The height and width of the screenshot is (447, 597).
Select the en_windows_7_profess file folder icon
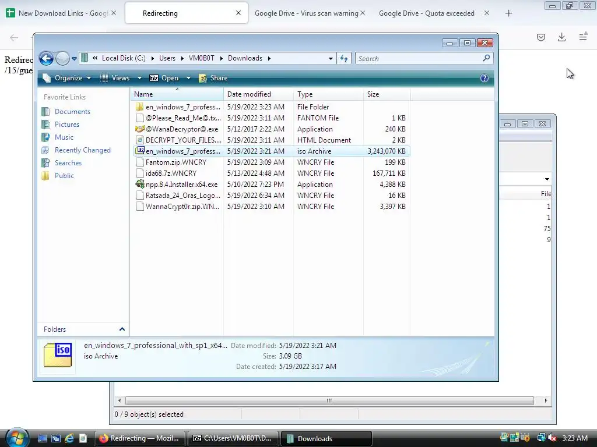(x=140, y=107)
